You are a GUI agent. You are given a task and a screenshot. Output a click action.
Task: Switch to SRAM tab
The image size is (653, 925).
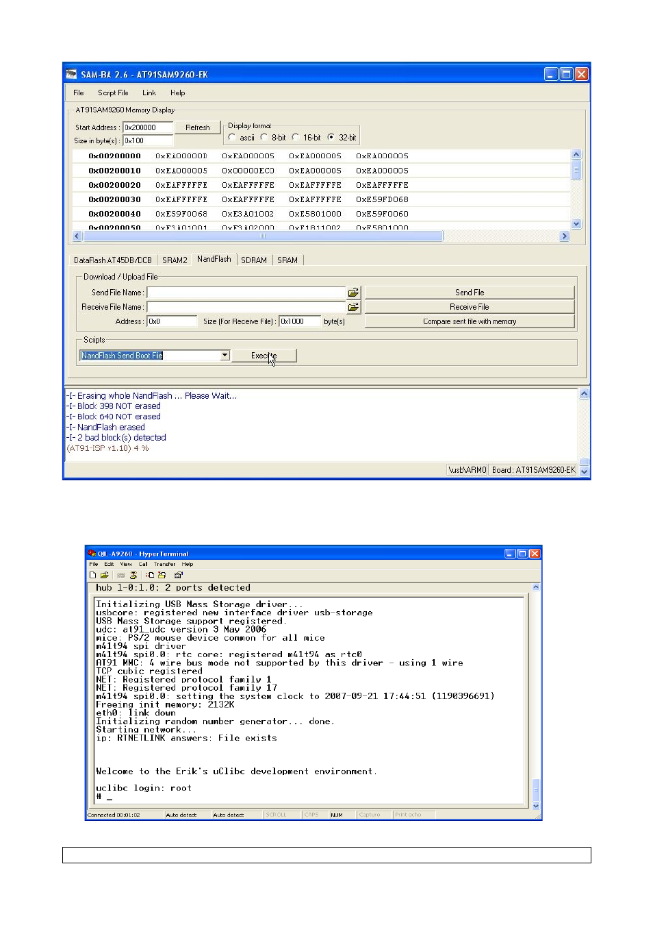[x=287, y=260]
